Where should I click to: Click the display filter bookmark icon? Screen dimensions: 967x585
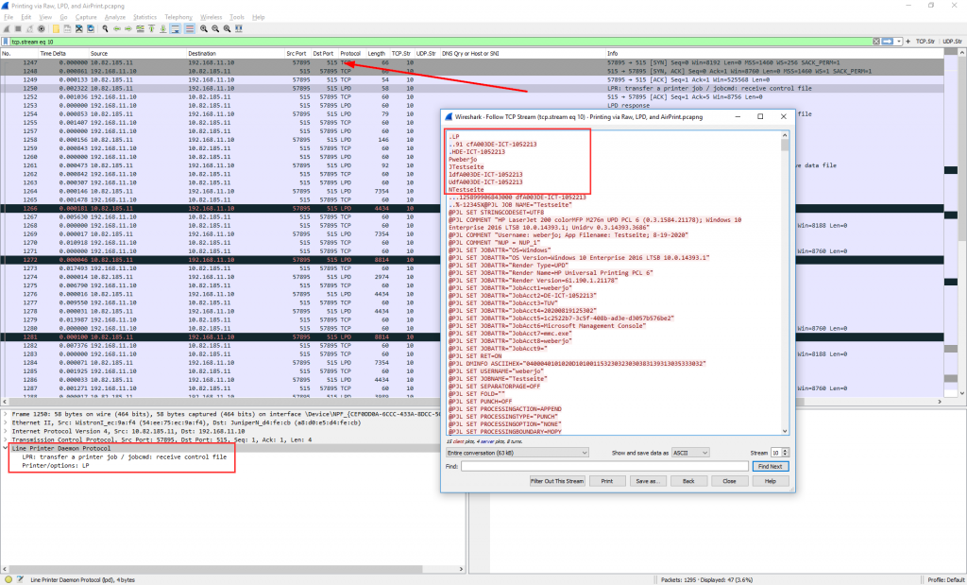coord(7,42)
